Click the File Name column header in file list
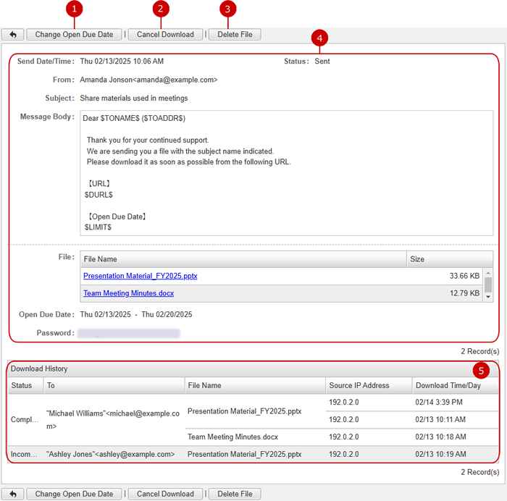 click(243, 259)
